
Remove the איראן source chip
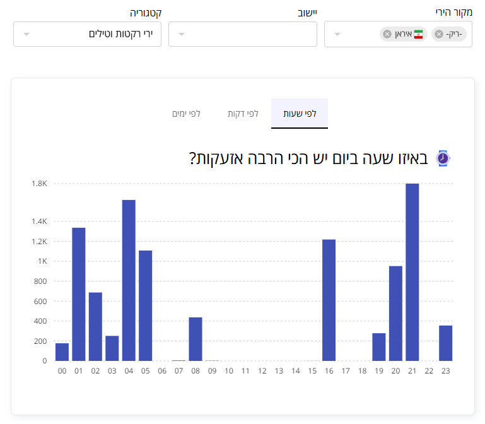pos(387,34)
